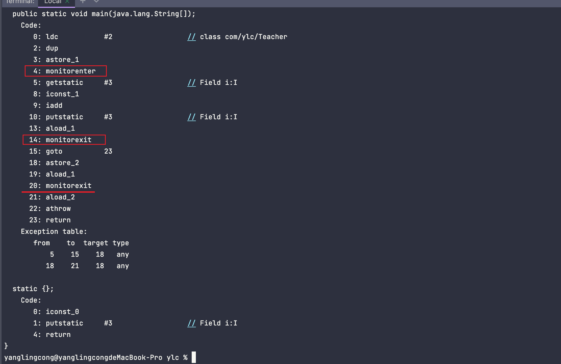Click the goto target value 23
The image size is (561, 364).
pos(108,152)
